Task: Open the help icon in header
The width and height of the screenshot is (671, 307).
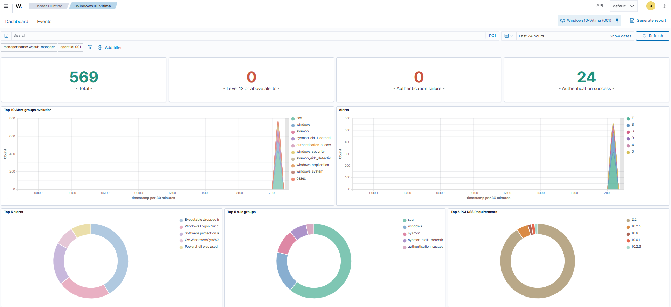Action: (664, 6)
